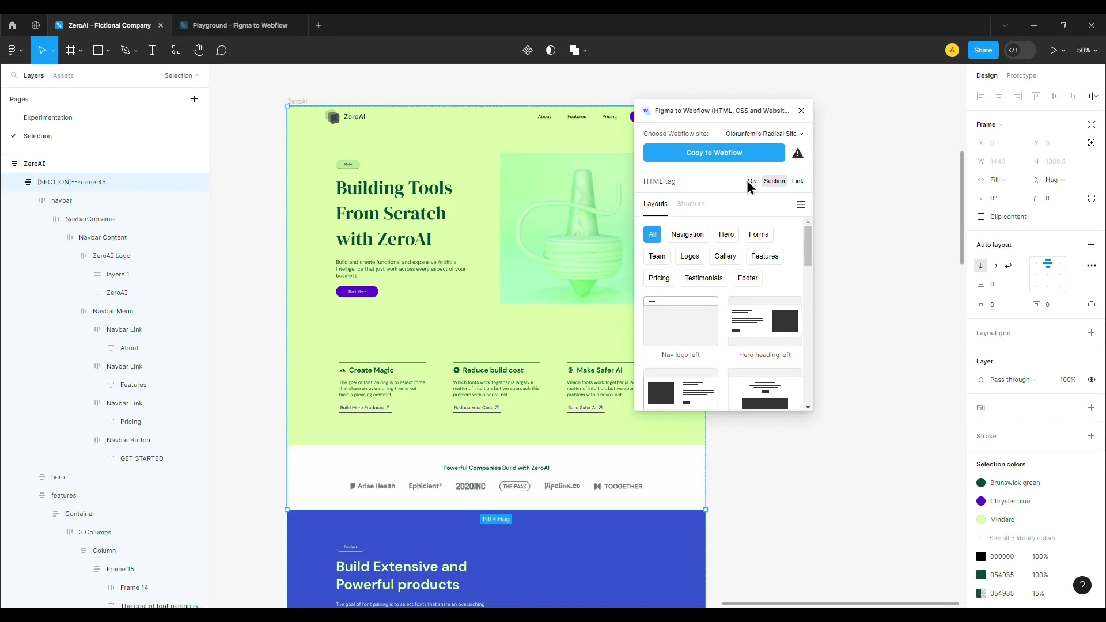
Task: Toggle the Dev Mode switch
Action: [x=1020, y=50]
